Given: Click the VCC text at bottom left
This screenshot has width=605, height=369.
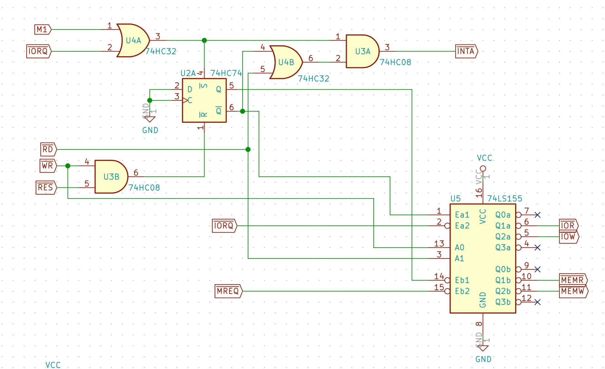Looking at the screenshot, I should click(53, 365).
